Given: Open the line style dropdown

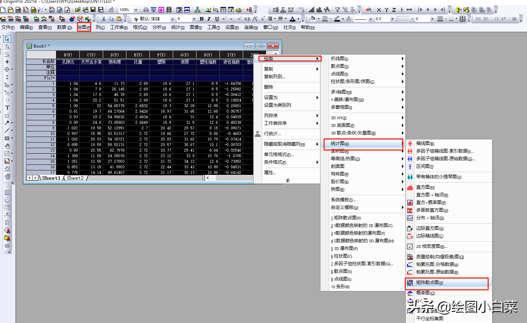Looking at the screenshot, I should [x=371, y=19].
